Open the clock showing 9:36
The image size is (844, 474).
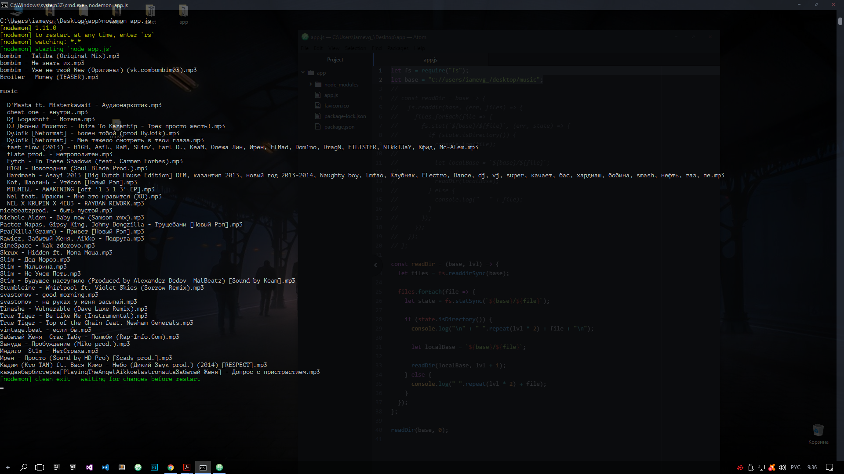(812, 467)
